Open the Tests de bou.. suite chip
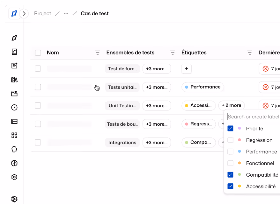Viewport: 280px width, 204px height. [x=122, y=124]
